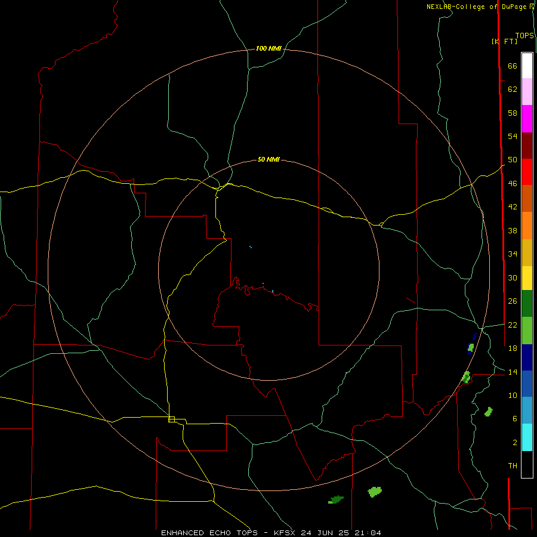Screen dimensions: 537x537
Task: Select the dark orange legend swatch
Action: point(527,198)
